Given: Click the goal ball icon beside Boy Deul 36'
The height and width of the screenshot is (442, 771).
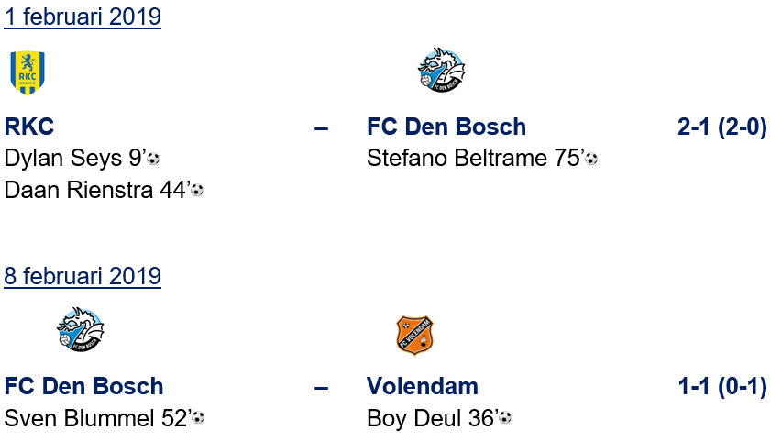Looking at the screenshot, I should pos(505,418).
